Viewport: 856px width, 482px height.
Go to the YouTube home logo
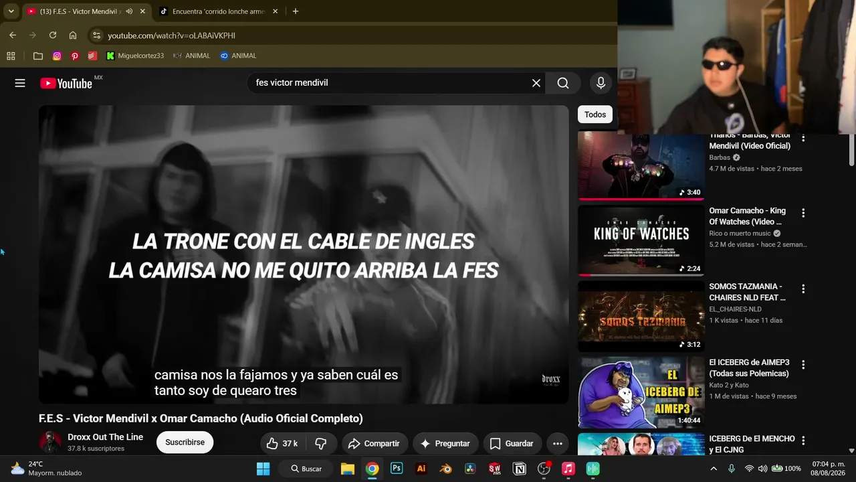click(66, 83)
